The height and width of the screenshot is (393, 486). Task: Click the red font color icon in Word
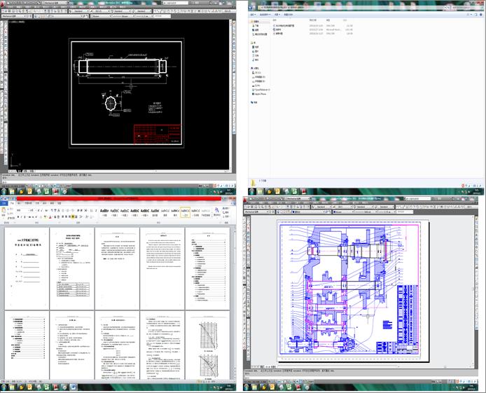(x=50, y=217)
